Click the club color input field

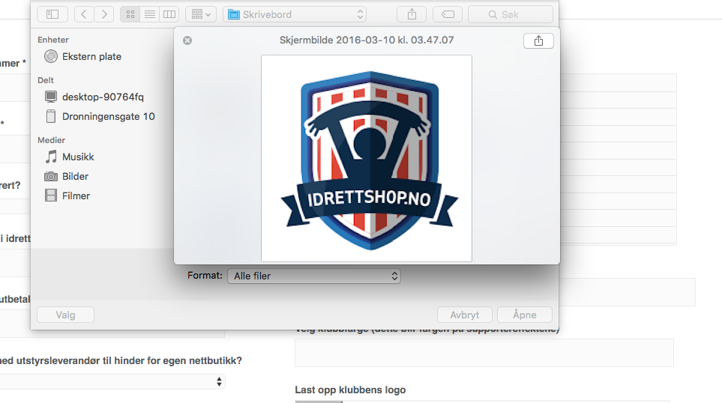(484, 353)
